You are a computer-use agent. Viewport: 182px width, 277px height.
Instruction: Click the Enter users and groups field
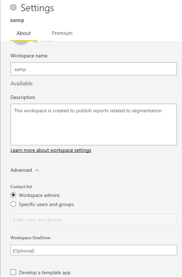pyautogui.click(x=94, y=219)
